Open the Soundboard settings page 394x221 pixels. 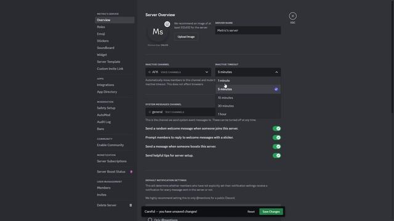[115, 48]
